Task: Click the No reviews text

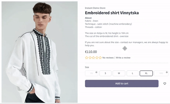Action: click(x=108, y=58)
